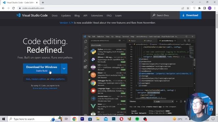Click the address bar URL code.visualstudio.com

33,8
